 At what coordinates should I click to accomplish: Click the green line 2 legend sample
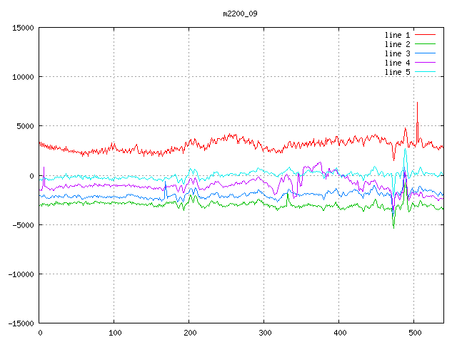tap(424, 44)
